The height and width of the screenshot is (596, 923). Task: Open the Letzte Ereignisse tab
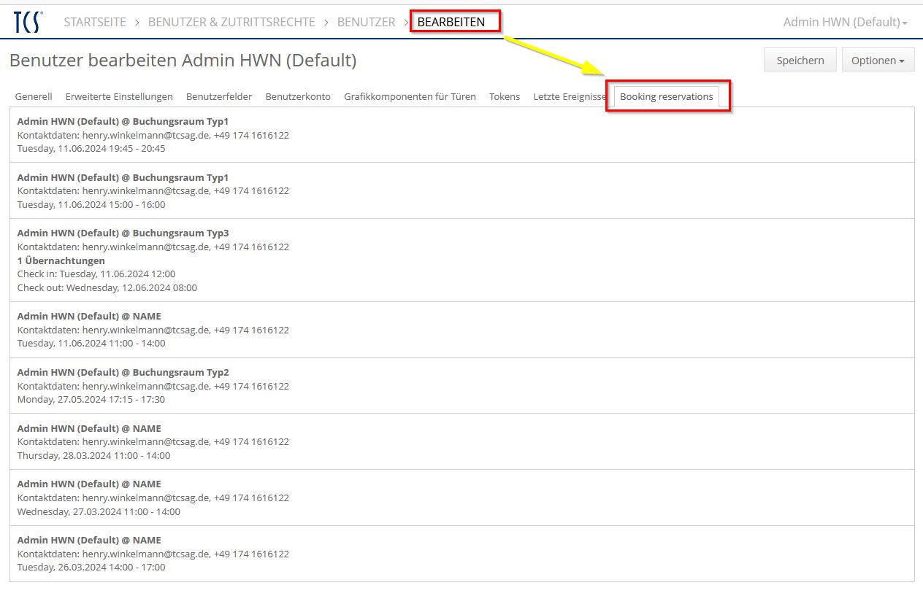pos(569,96)
